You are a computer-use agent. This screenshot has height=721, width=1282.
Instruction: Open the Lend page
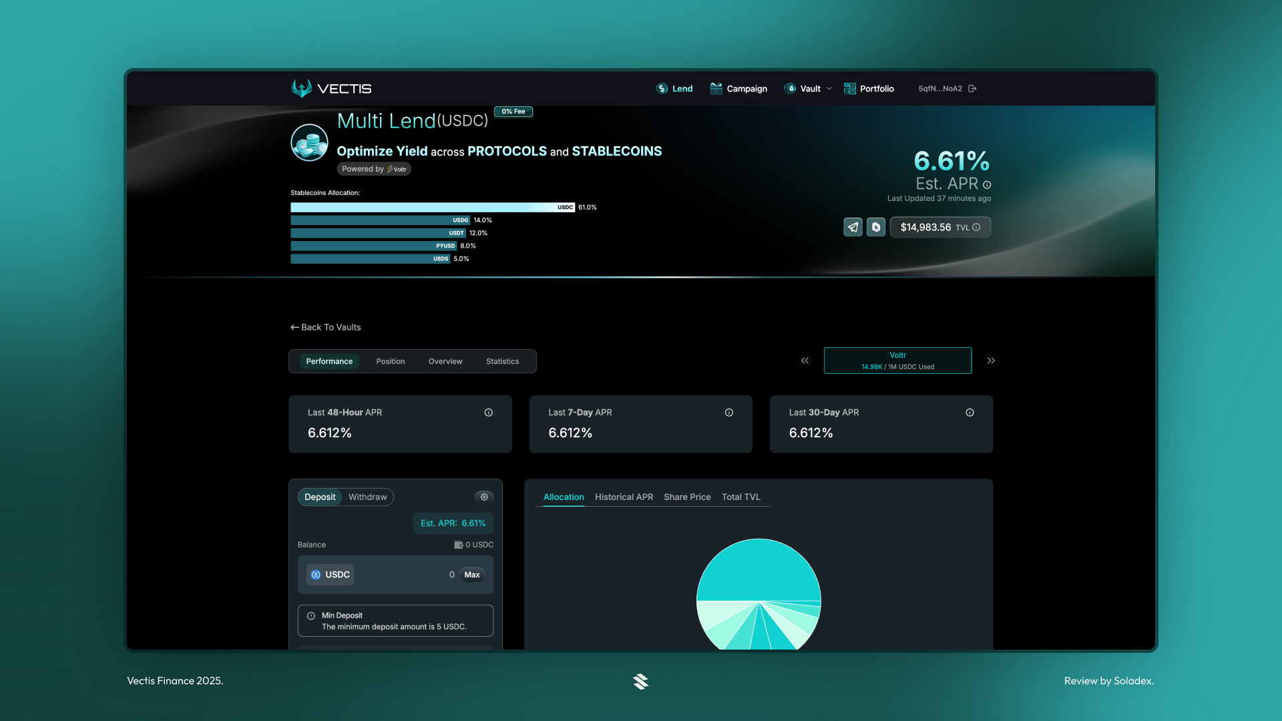pos(674,88)
